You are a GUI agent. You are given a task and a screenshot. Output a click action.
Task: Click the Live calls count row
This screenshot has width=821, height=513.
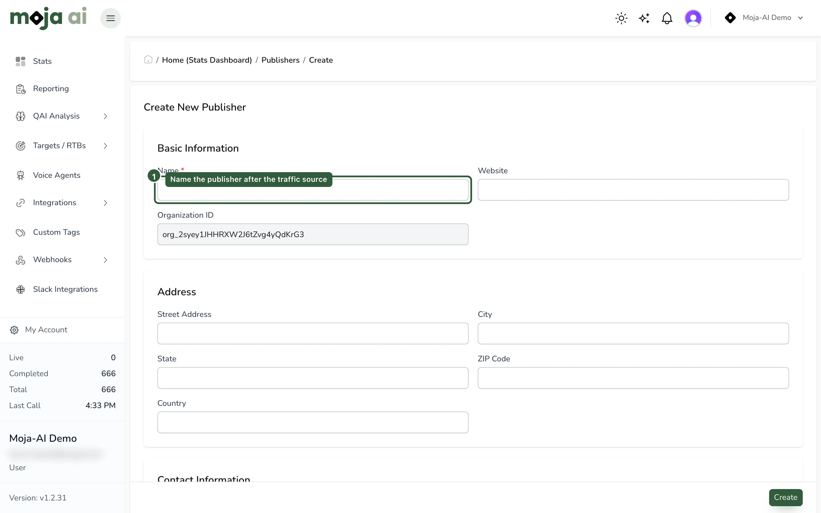click(x=62, y=357)
